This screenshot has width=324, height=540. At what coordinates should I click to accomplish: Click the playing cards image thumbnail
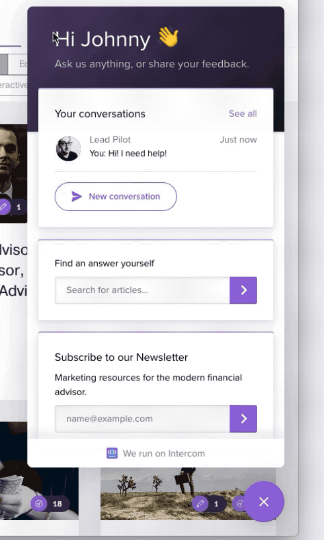tap(39, 471)
